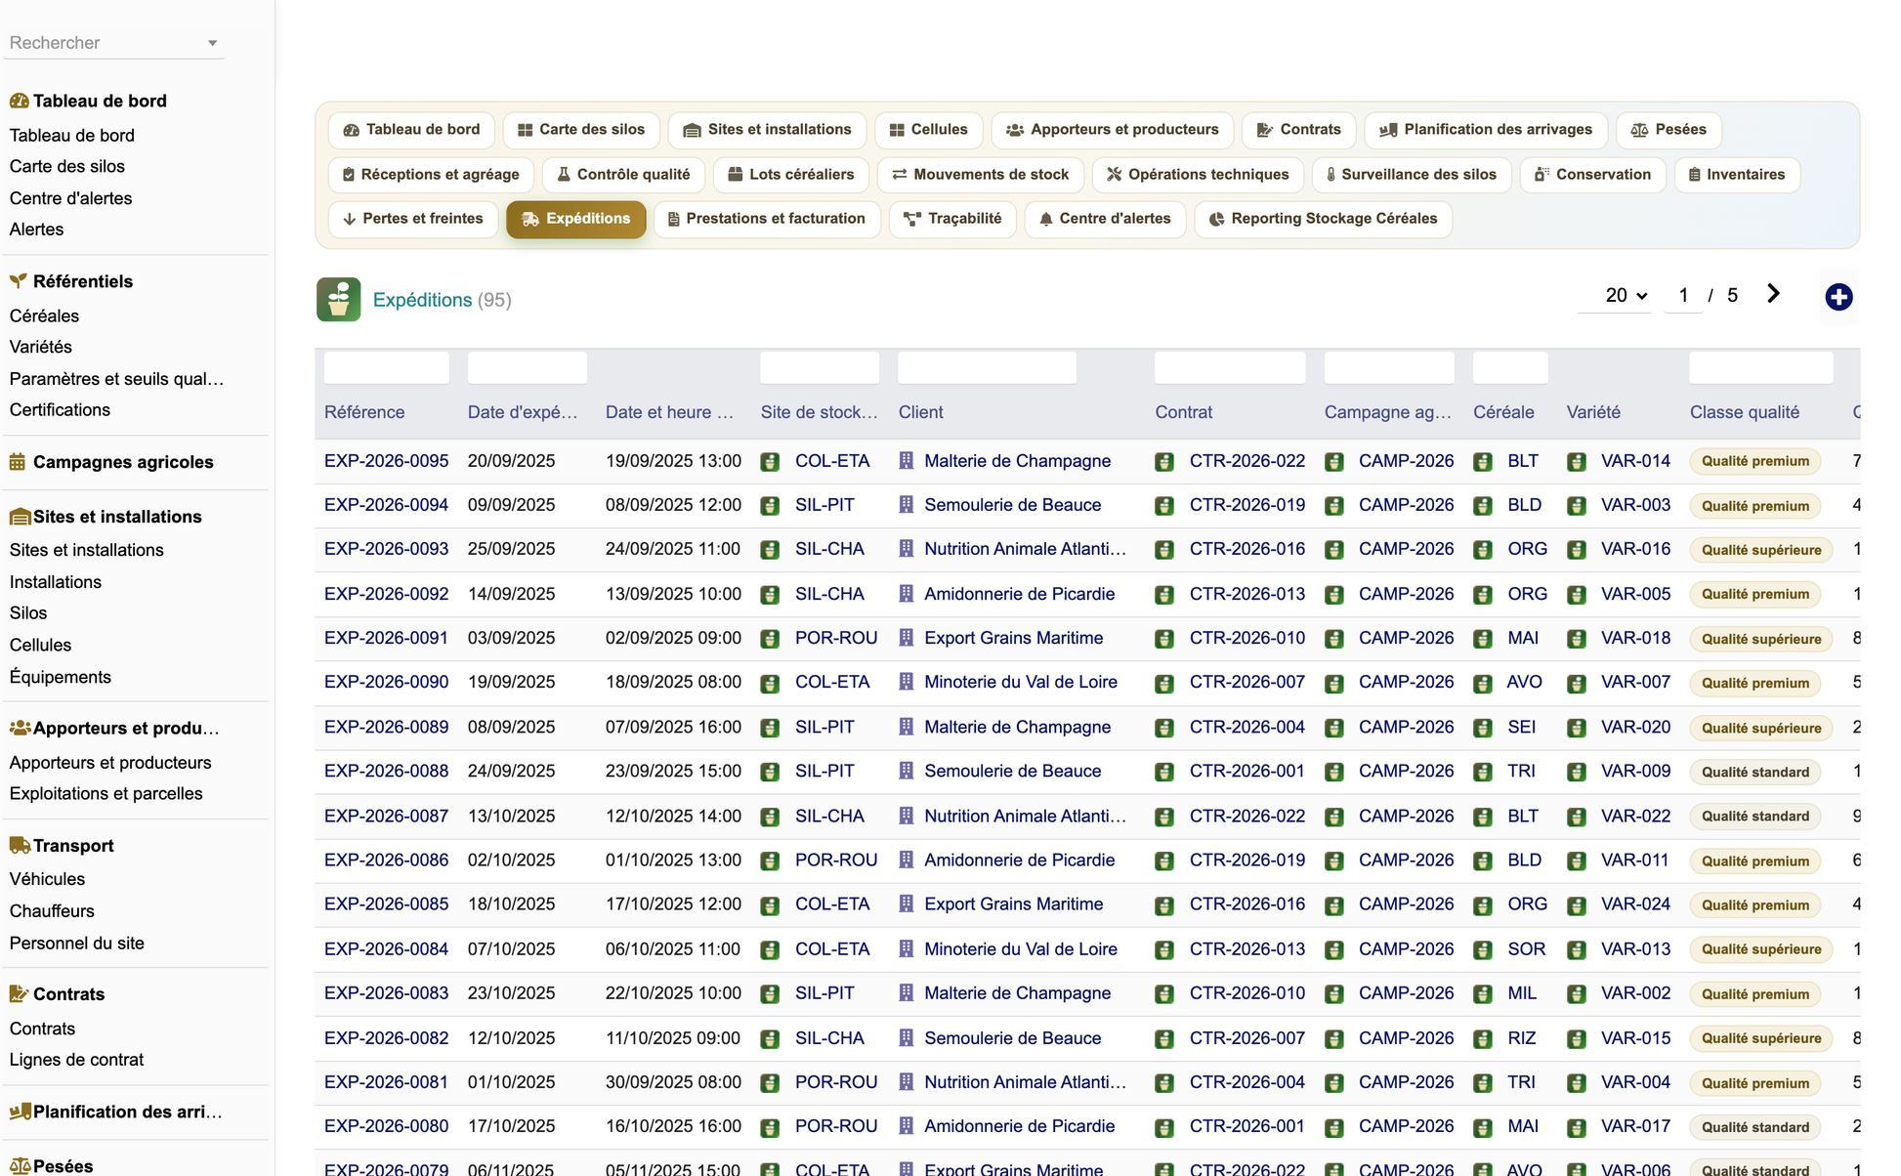Click Qualité standard badge in EXP-2026-0088 row

point(1754,772)
